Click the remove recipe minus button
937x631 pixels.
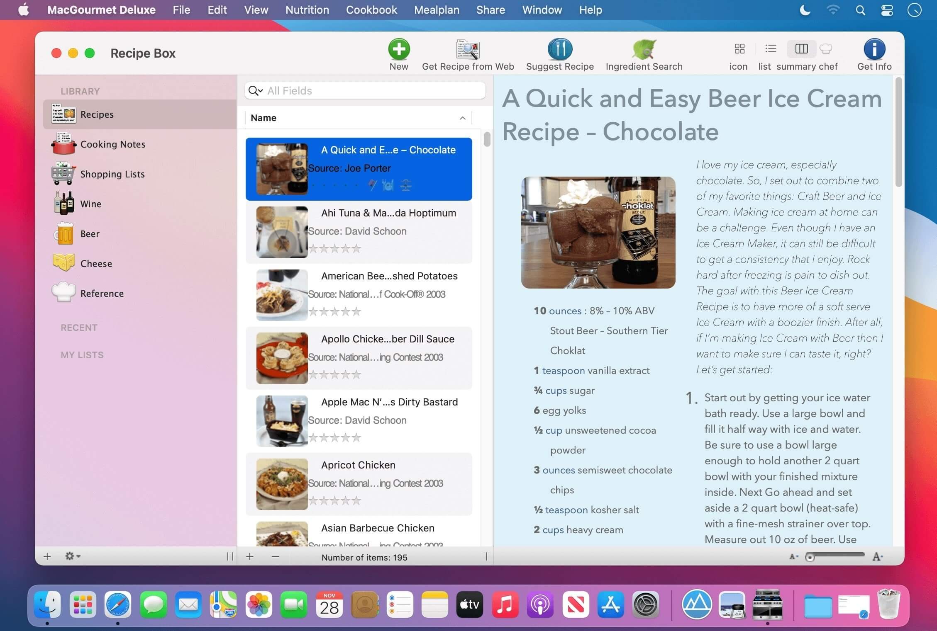coord(275,556)
